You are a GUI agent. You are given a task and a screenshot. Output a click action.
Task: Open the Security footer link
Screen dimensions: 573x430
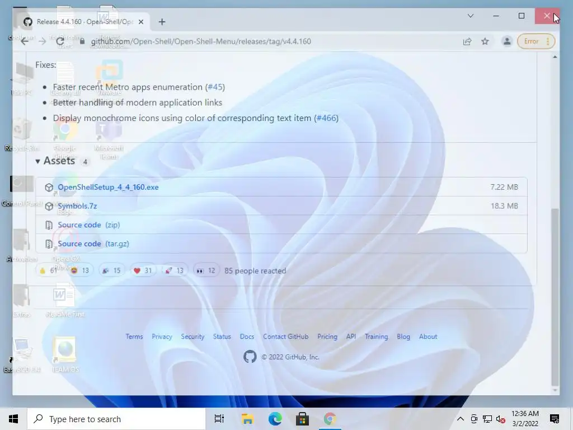click(192, 336)
